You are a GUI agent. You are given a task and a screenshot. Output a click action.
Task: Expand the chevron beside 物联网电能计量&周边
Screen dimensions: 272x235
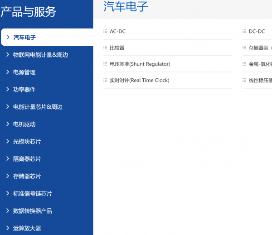pyautogui.click(x=8, y=55)
